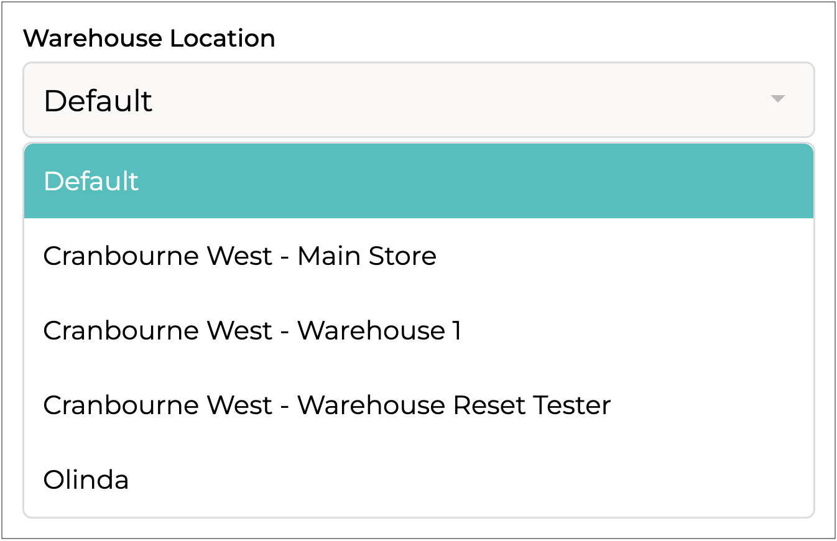Screen dimensions: 837x541
Task: Switch location to the Main Store
Action: click(239, 256)
